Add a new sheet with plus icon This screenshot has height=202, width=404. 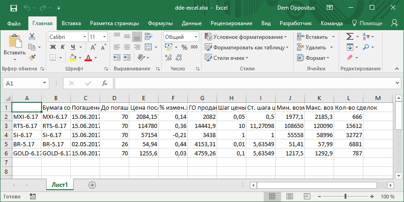point(92,185)
